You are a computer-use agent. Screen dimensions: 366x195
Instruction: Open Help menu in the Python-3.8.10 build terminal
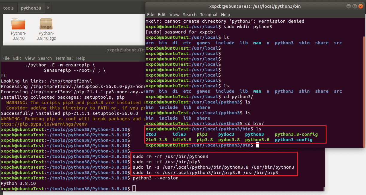[81, 58]
